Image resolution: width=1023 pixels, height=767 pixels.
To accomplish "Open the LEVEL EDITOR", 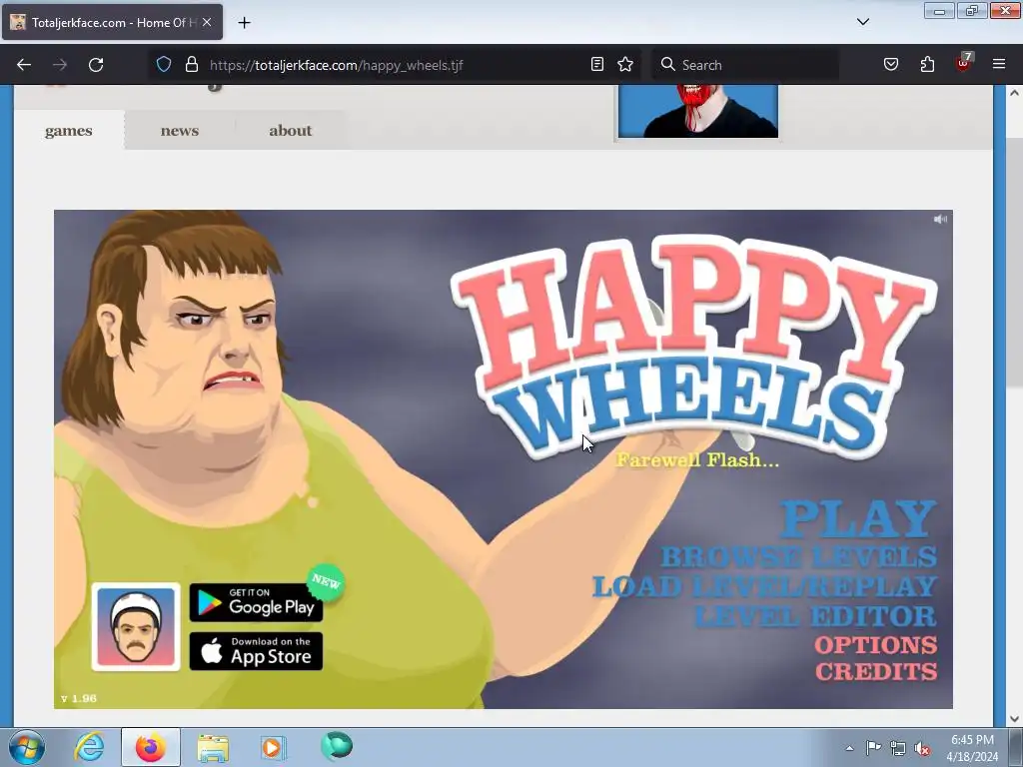I will (815, 616).
